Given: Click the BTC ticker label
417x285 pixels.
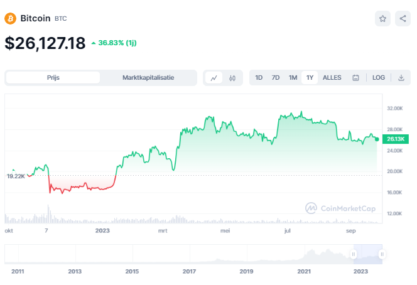Looking at the screenshot, I should point(61,19).
